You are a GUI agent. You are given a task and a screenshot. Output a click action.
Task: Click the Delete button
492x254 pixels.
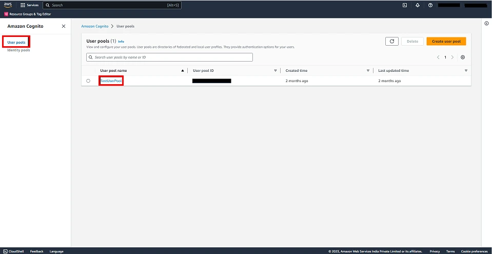click(412, 41)
